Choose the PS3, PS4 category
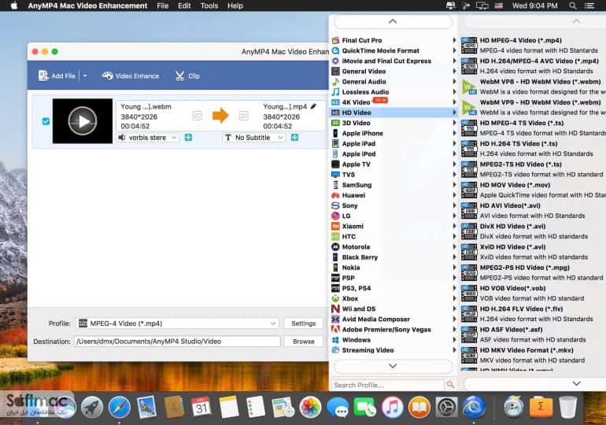The image size is (606, 425). [x=394, y=288]
